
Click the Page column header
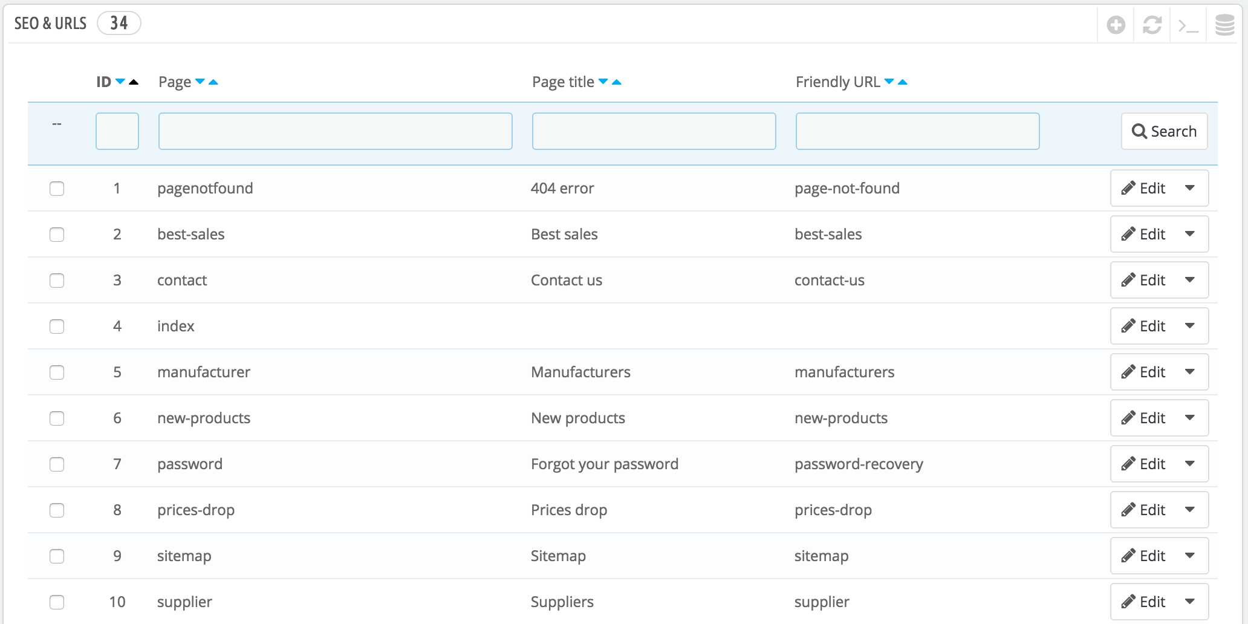point(175,82)
